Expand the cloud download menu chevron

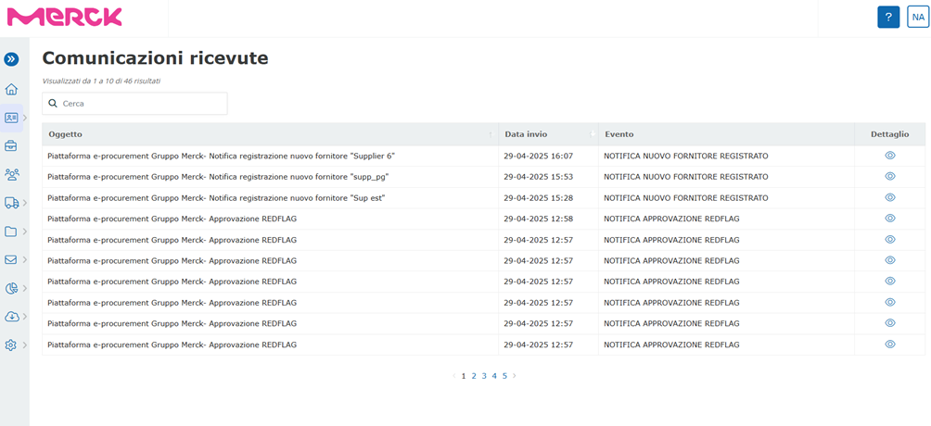pyautogui.click(x=25, y=316)
